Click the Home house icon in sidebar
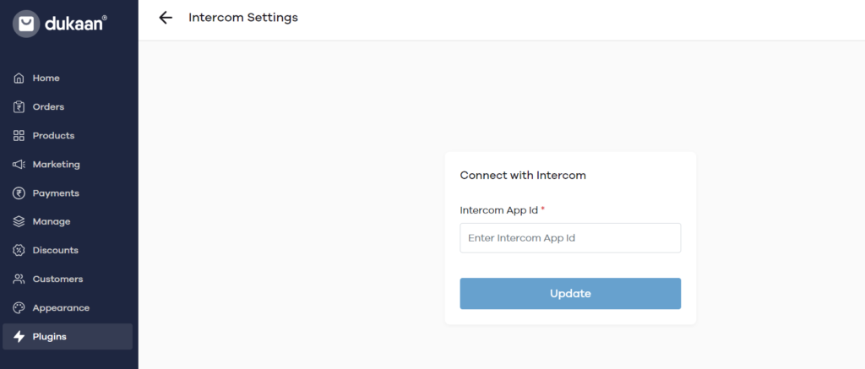The image size is (865, 369). [19, 79]
